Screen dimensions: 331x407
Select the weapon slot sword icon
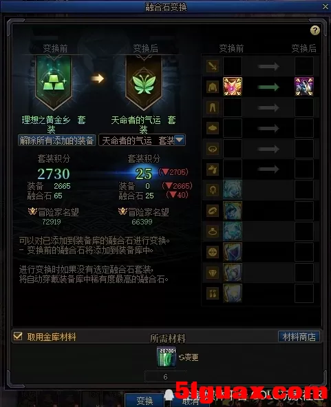click(213, 66)
